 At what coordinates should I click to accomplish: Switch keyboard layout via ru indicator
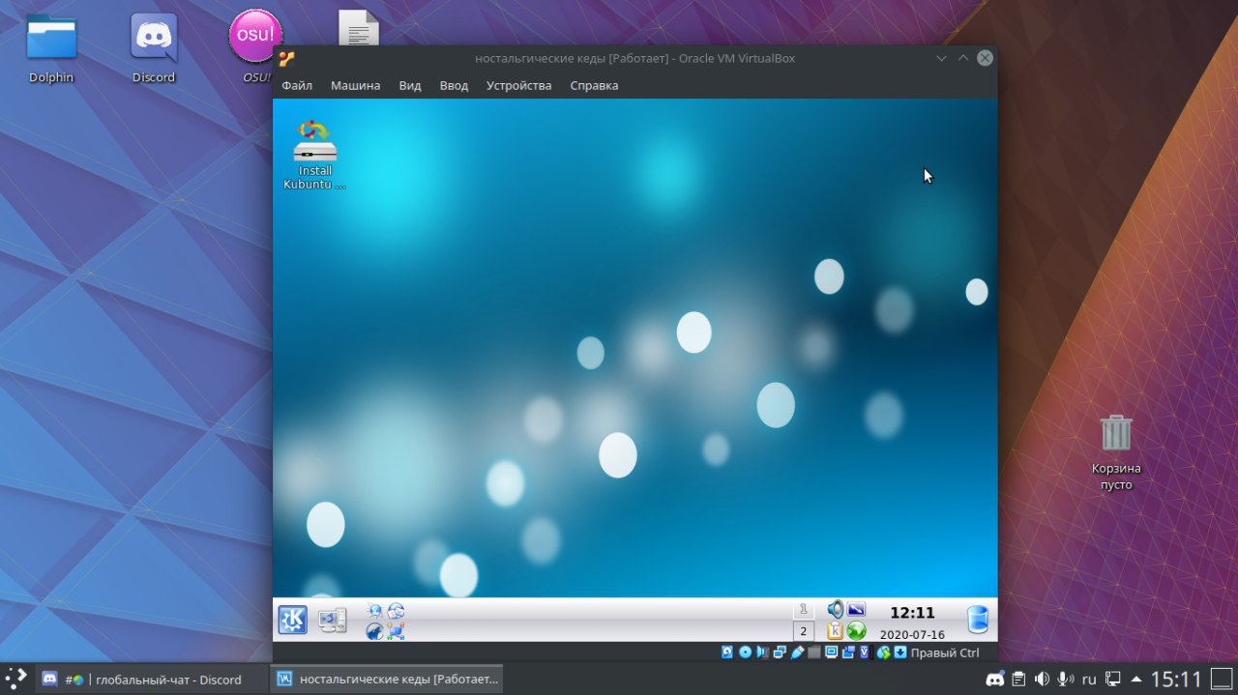(1089, 680)
